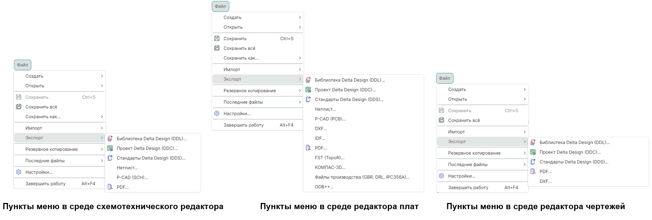Choose DXF export in drawing editor submenu
652x220 pixels.
[545, 181]
